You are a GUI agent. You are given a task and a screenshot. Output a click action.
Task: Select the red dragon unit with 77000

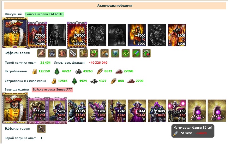[x=37, y=35]
